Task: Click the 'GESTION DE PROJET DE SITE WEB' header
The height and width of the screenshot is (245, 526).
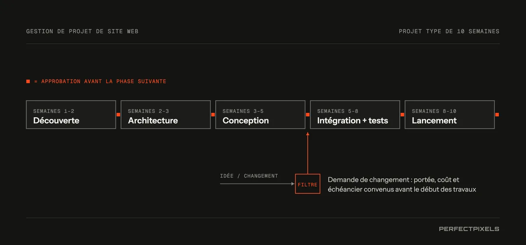Action: (82, 31)
